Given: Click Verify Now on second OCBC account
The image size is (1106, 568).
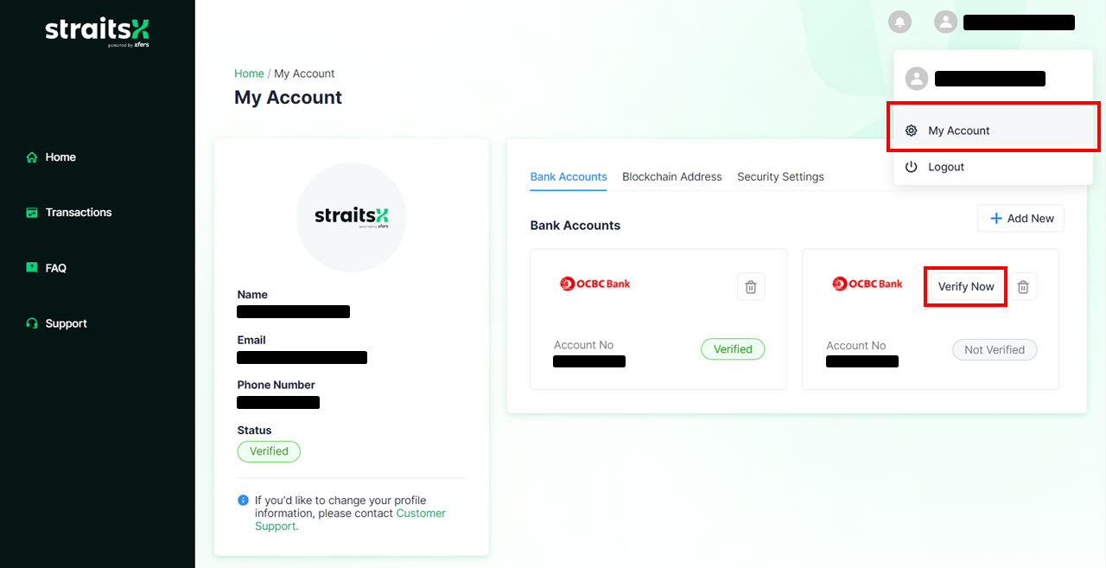Looking at the screenshot, I should tap(966, 286).
